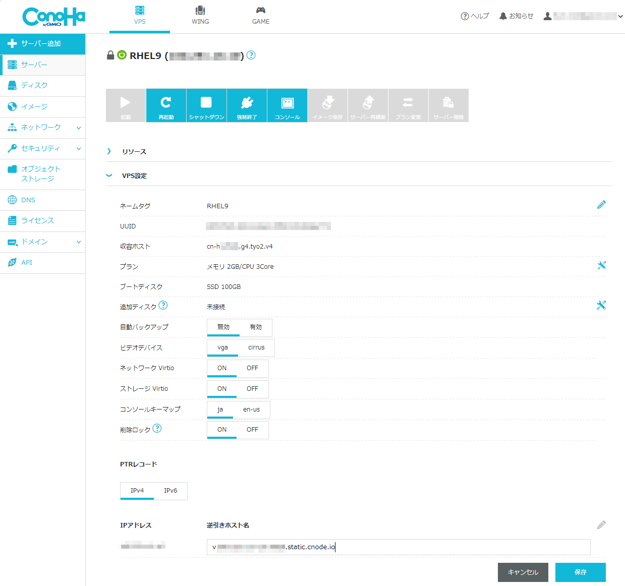This screenshot has height=586, width=625.
Task: Focus the 逆引きホスト名 input field
Action: (x=399, y=547)
